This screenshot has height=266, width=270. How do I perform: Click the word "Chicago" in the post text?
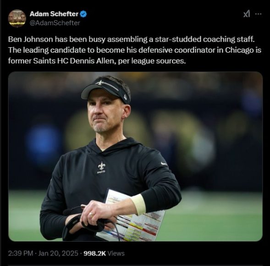click(239, 50)
